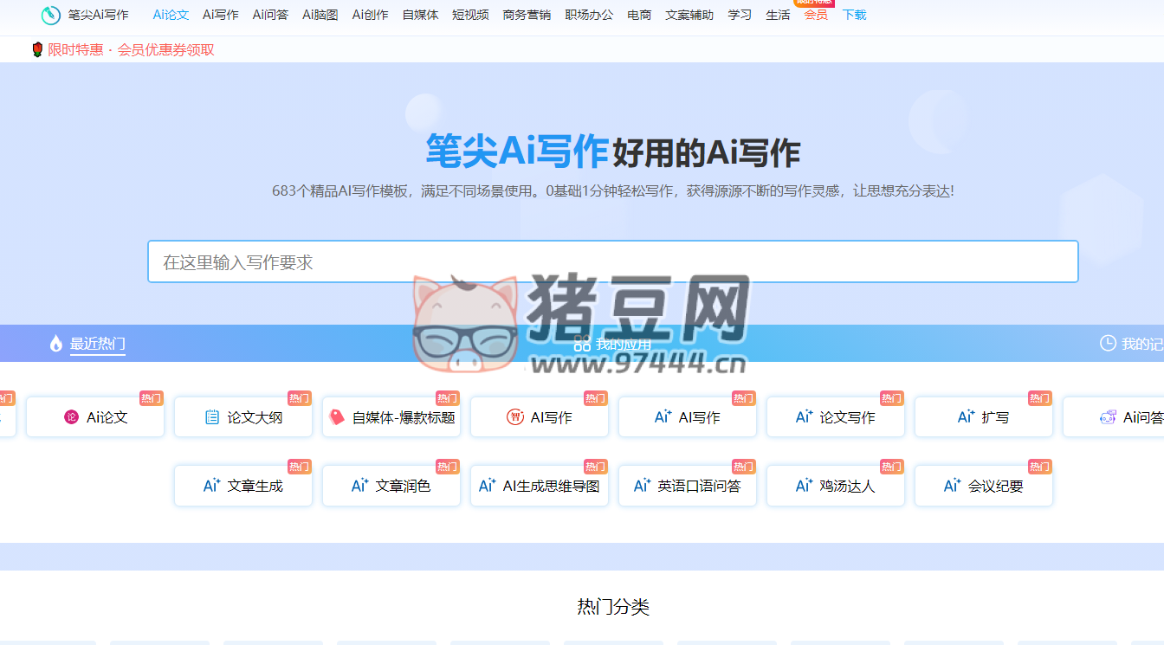Click the 下载 download link
1164x645 pixels.
855,15
